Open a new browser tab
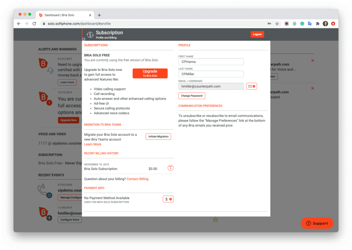 (99, 15)
